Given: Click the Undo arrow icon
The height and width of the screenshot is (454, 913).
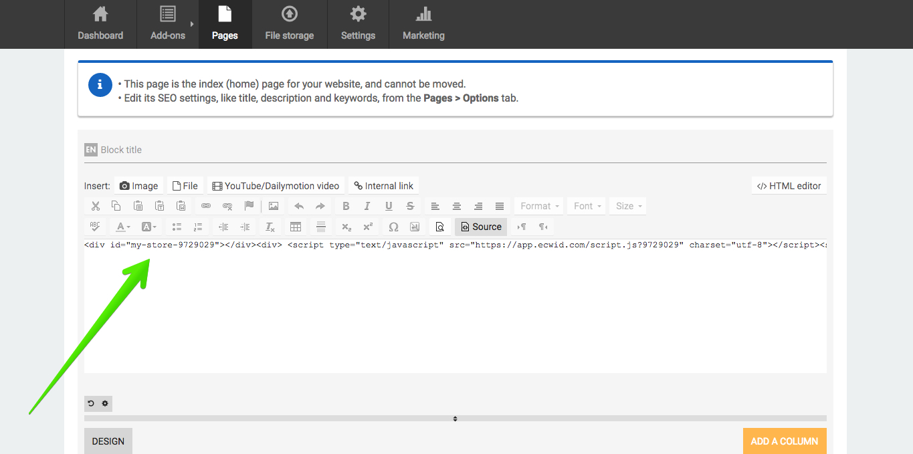Looking at the screenshot, I should [299, 206].
